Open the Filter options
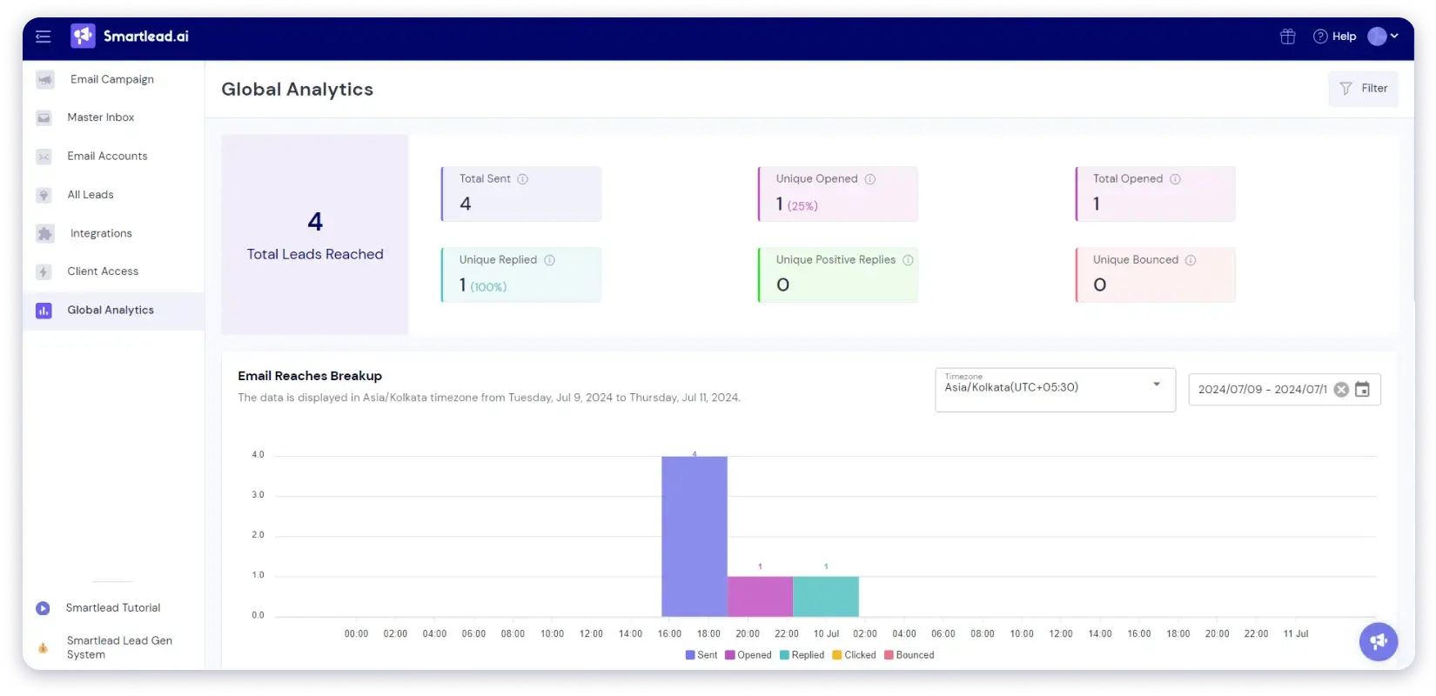1436x696 pixels. point(1363,89)
